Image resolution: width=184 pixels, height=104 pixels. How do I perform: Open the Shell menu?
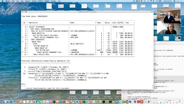point(13,1)
